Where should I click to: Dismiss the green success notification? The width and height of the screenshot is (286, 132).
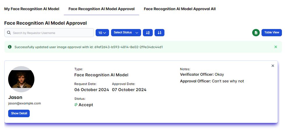pyautogui.click(x=276, y=47)
